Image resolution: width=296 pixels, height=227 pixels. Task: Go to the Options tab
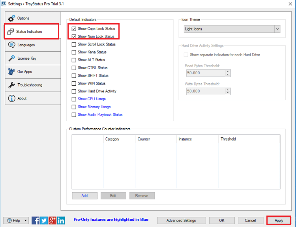point(33,18)
